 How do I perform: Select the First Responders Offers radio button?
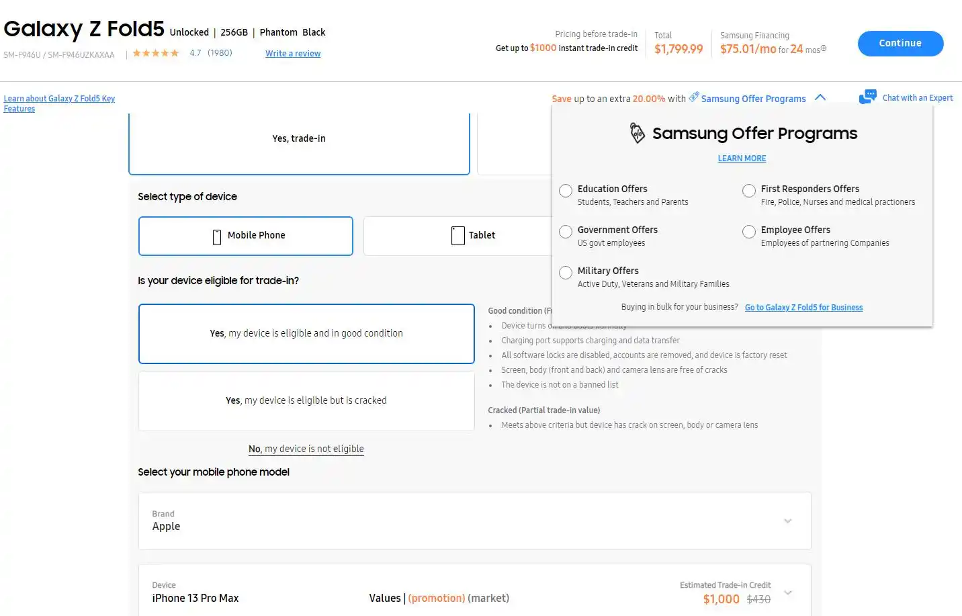[x=749, y=191]
